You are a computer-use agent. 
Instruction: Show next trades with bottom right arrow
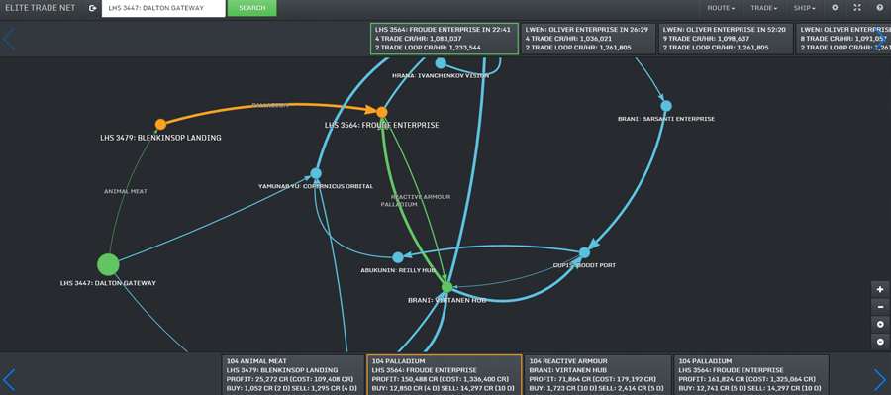tap(880, 379)
